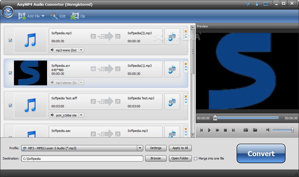The image size is (299, 177).
Task: Click the Softpedia.mp3 source audio note icon
Action: click(x=93, y=36)
